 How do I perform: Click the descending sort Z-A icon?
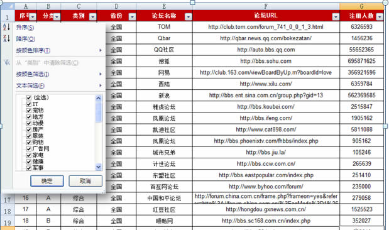[x=6, y=38]
